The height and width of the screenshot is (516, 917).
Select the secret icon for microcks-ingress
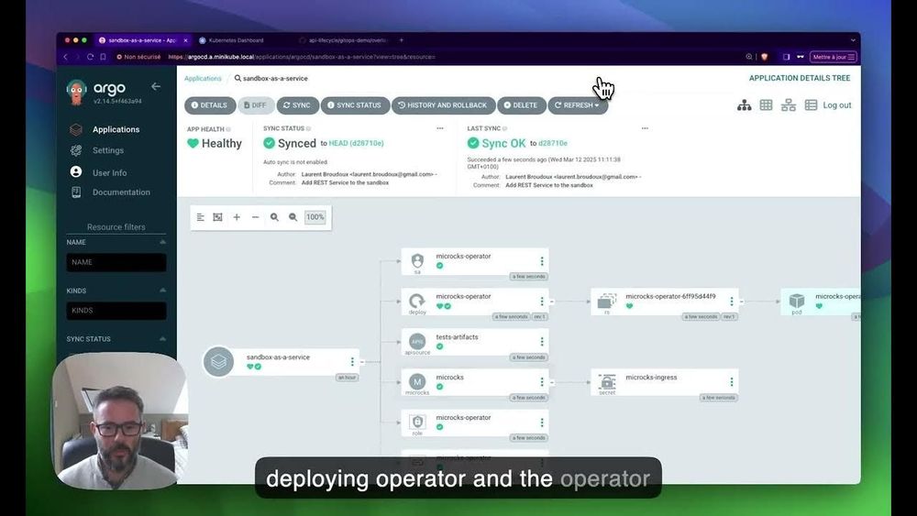607,381
